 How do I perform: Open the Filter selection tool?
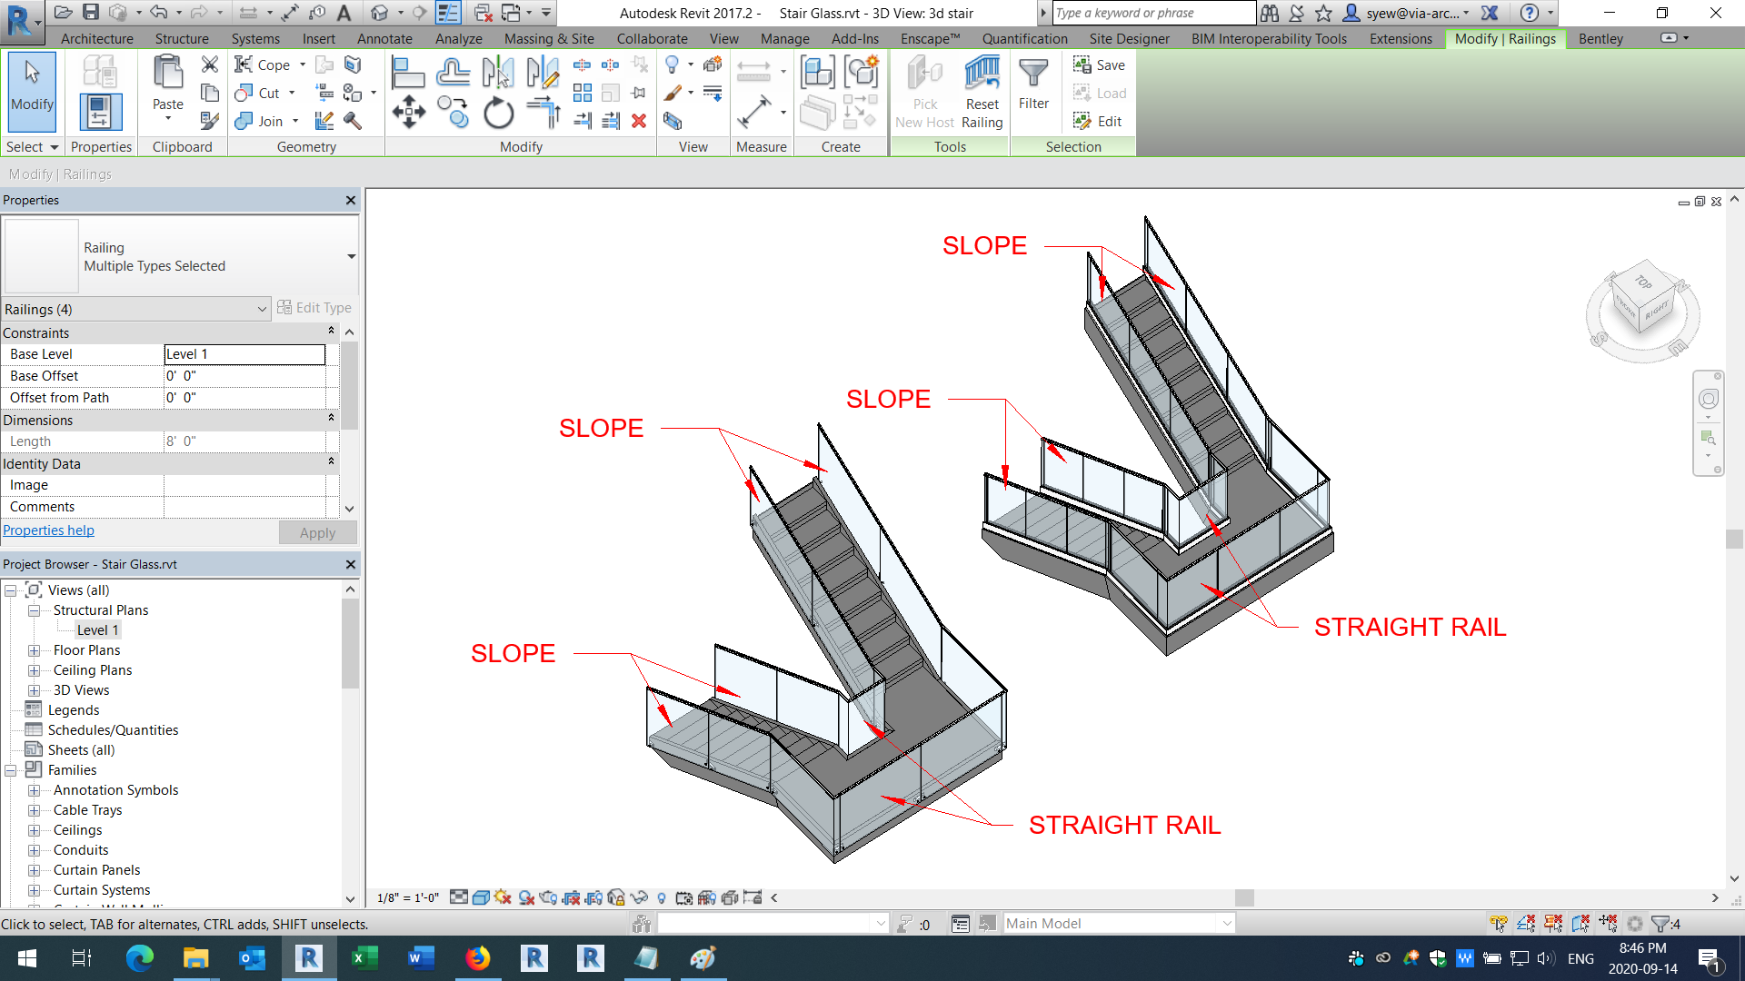(1034, 86)
